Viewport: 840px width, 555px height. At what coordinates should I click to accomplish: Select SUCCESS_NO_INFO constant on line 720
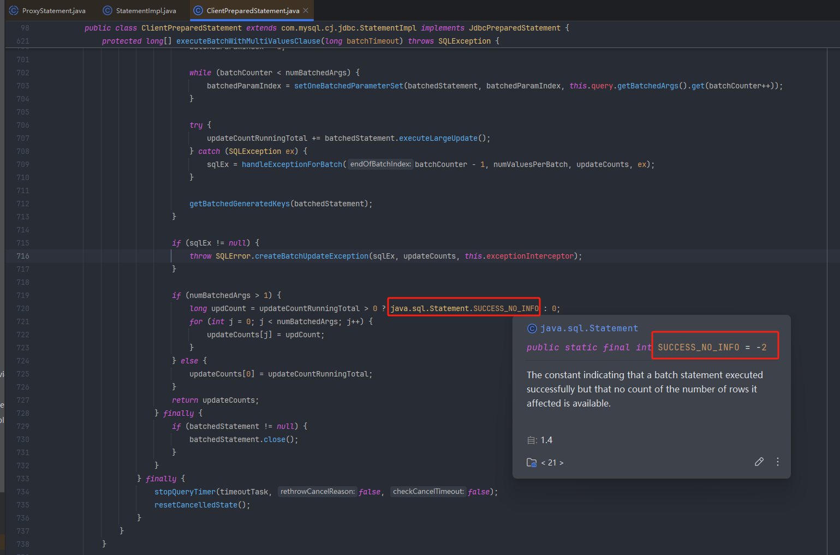pos(505,308)
